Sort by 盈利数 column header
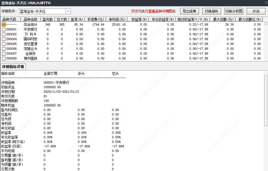268x171 pixels. tap(48, 19)
